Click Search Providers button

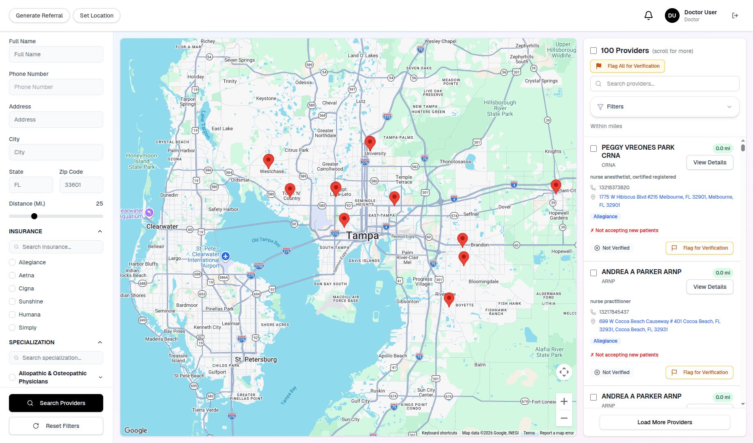[x=56, y=403]
